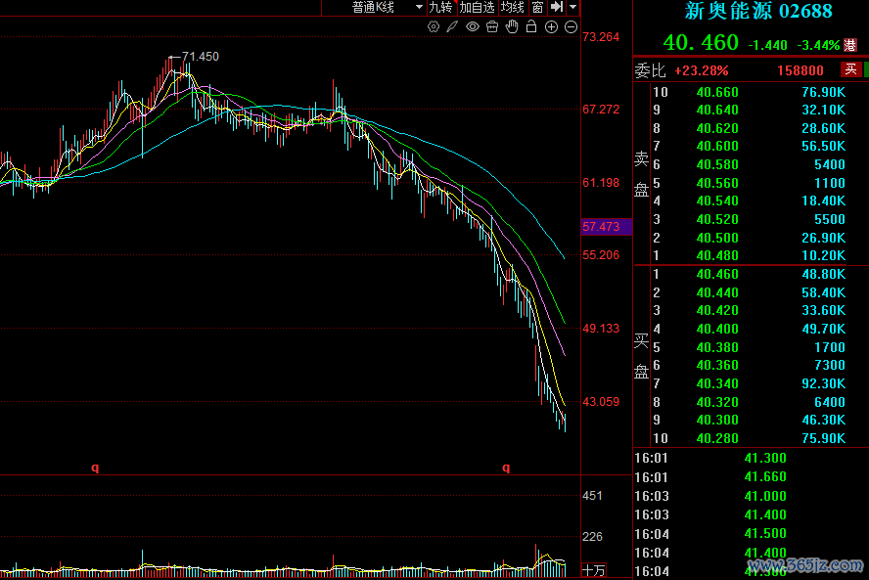The image size is (869, 580).
Task: Select sell level 6 price 40.580
Action: pyautogui.click(x=717, y=164)
